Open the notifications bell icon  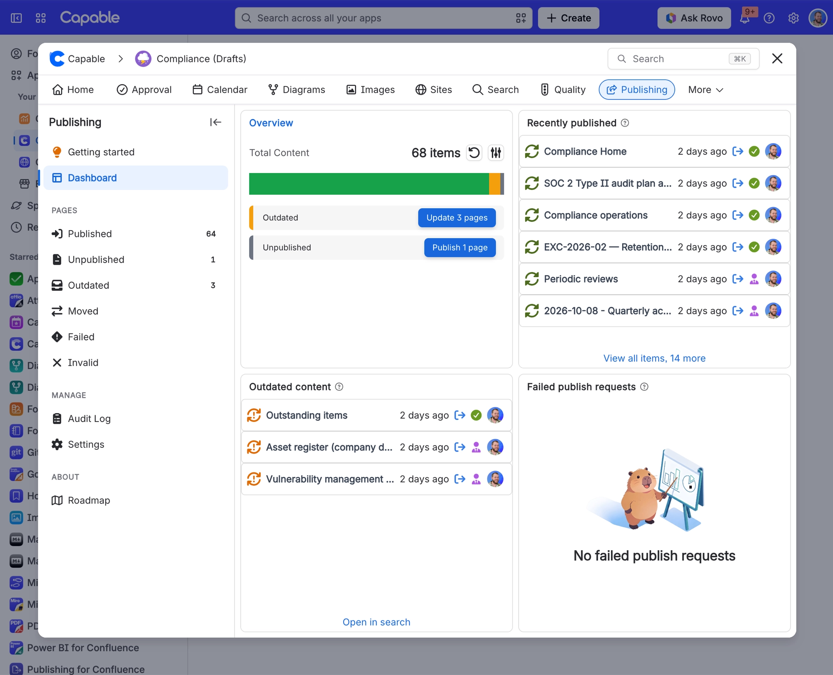745,18
